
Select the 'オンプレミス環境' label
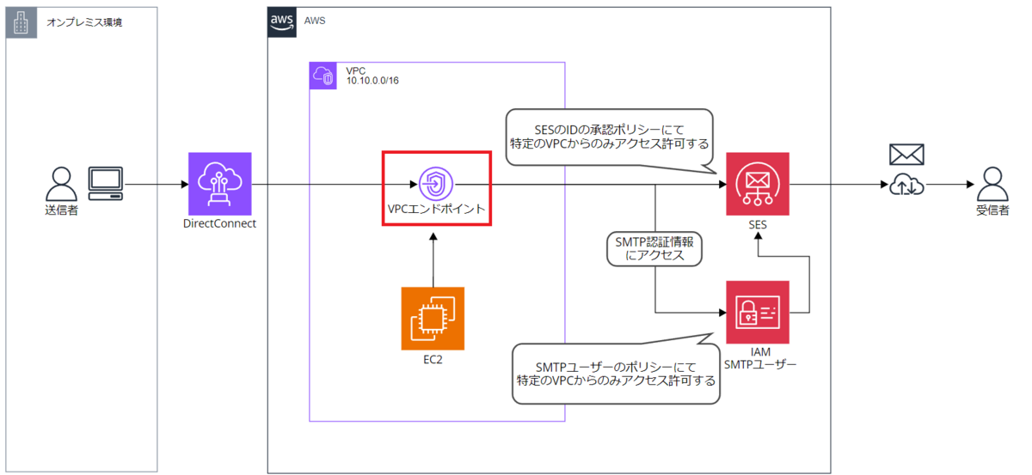(84, 22)
